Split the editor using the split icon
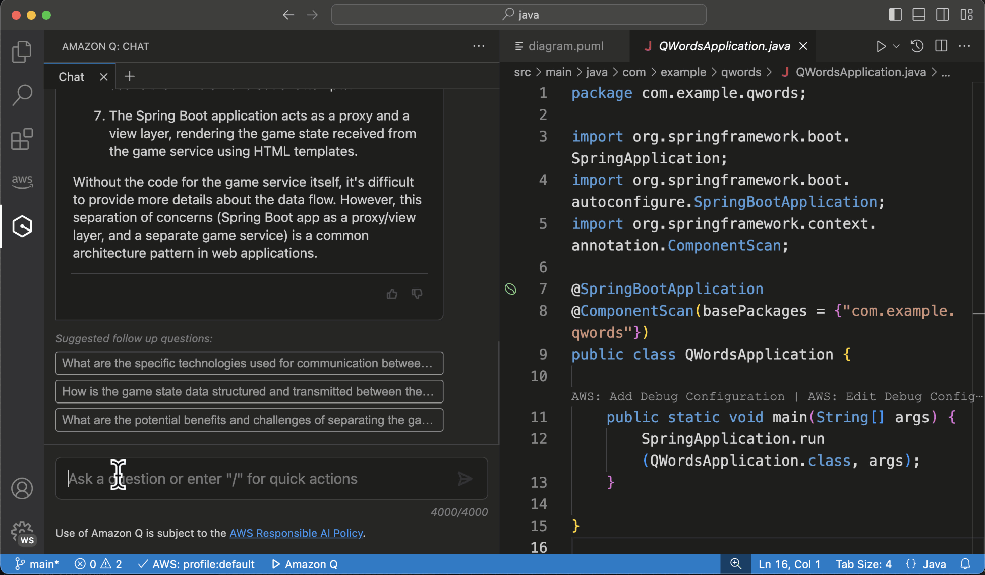This screenshot has width=985, height=575. pyautogui.click(x=941, y=46)
